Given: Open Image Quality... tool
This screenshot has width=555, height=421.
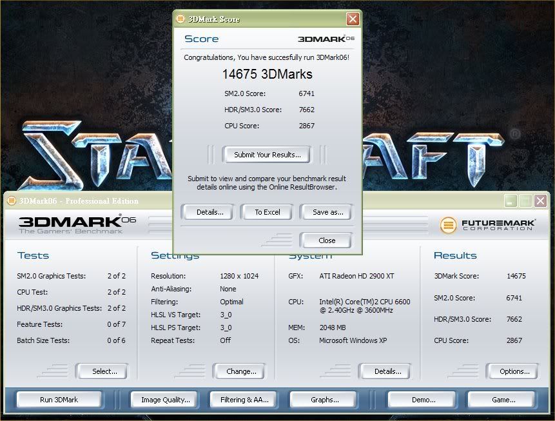Looking at the screenshot, I should coord(164,400).
